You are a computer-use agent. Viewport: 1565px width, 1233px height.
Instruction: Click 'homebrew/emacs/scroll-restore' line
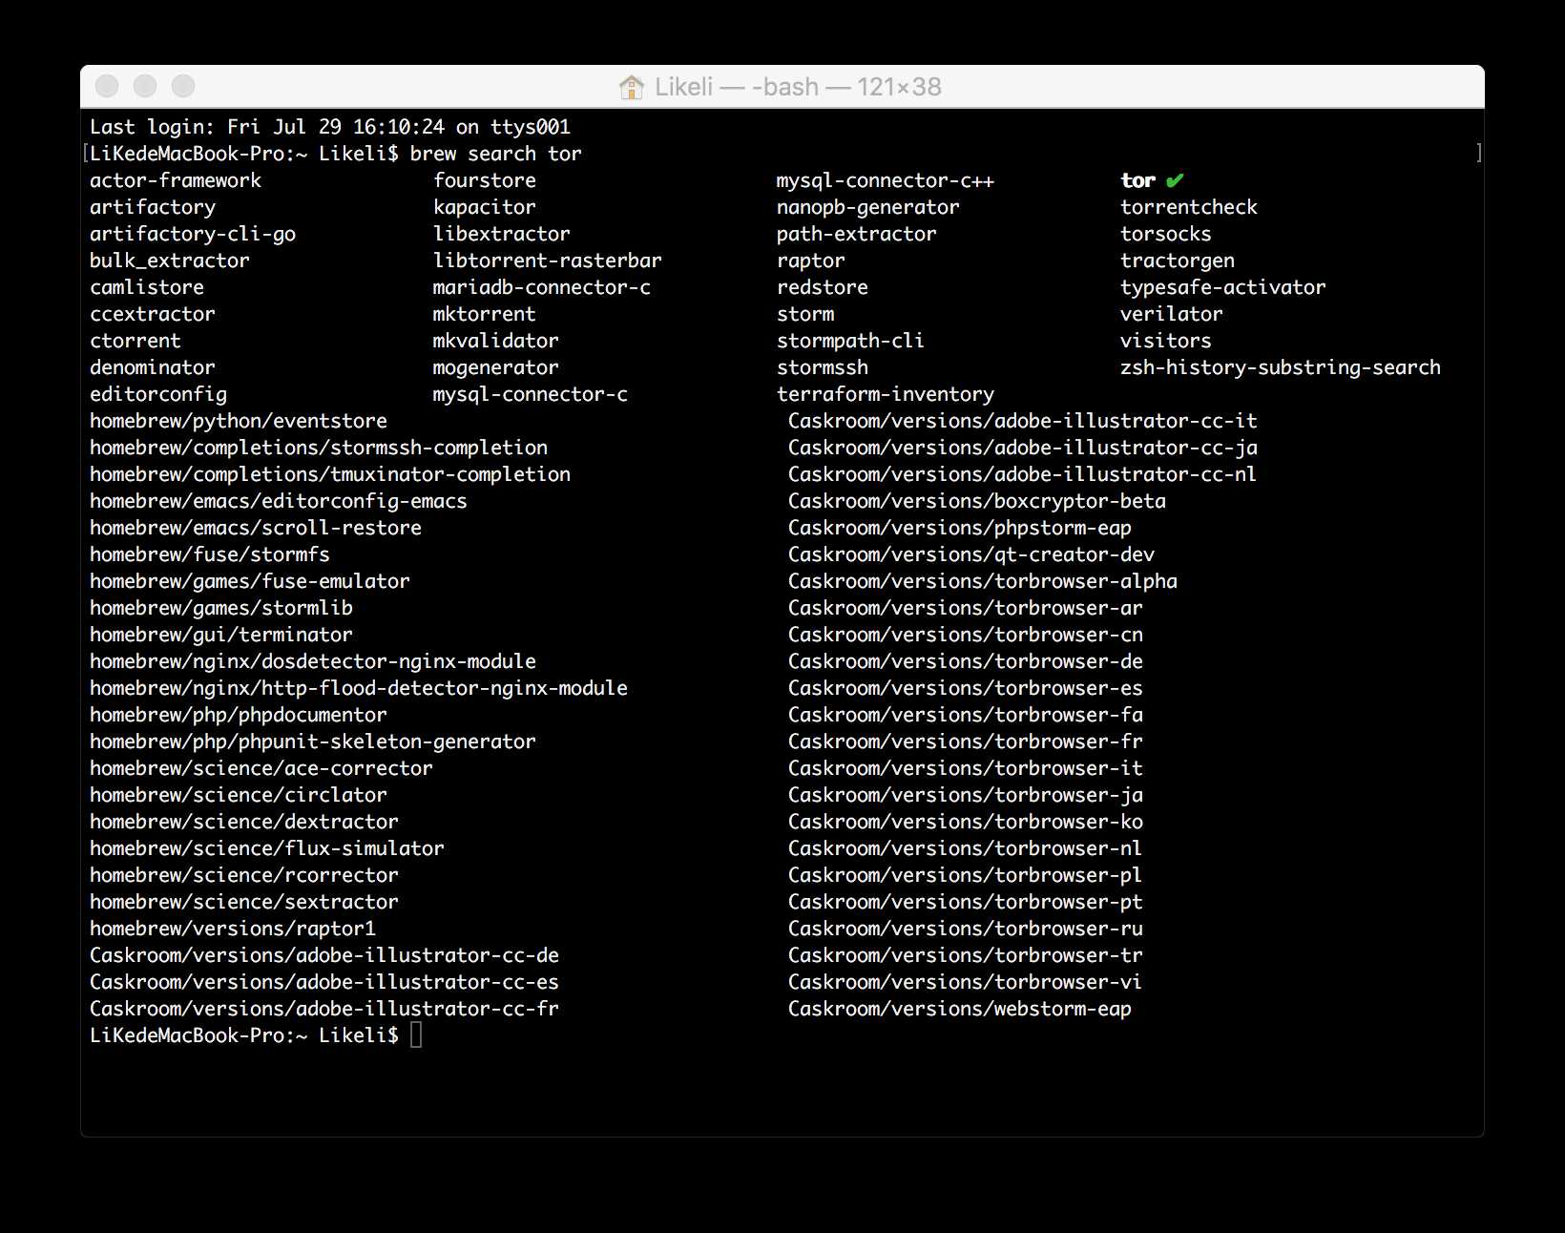tap(256, 528)
